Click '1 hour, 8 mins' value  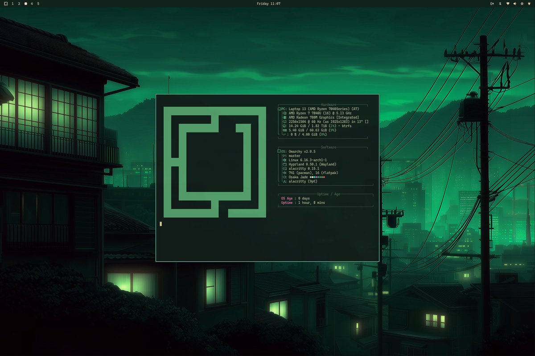[x=312, y=202]
